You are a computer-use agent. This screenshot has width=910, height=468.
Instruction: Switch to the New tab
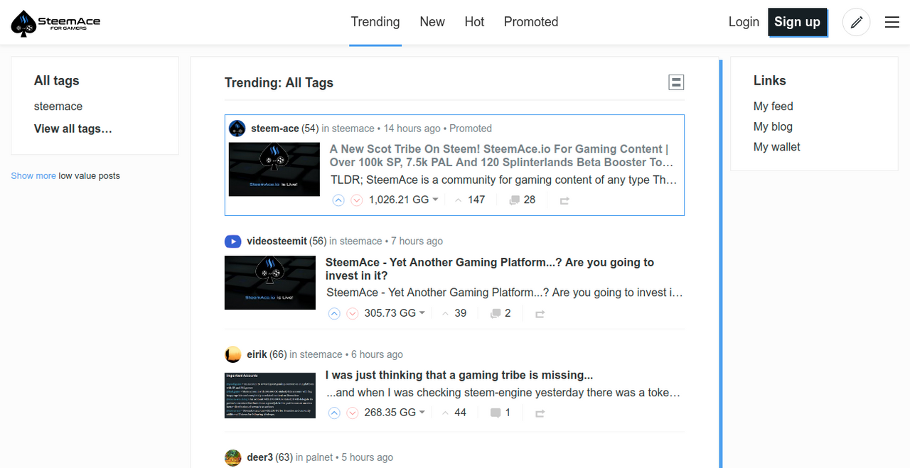[x=432, y=22]
